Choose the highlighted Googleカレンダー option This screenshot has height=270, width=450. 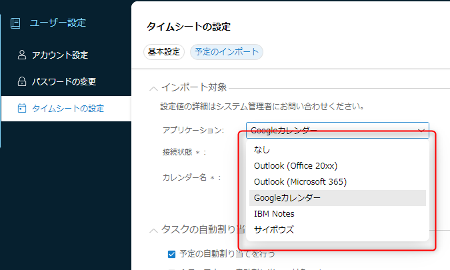[287, 198]
